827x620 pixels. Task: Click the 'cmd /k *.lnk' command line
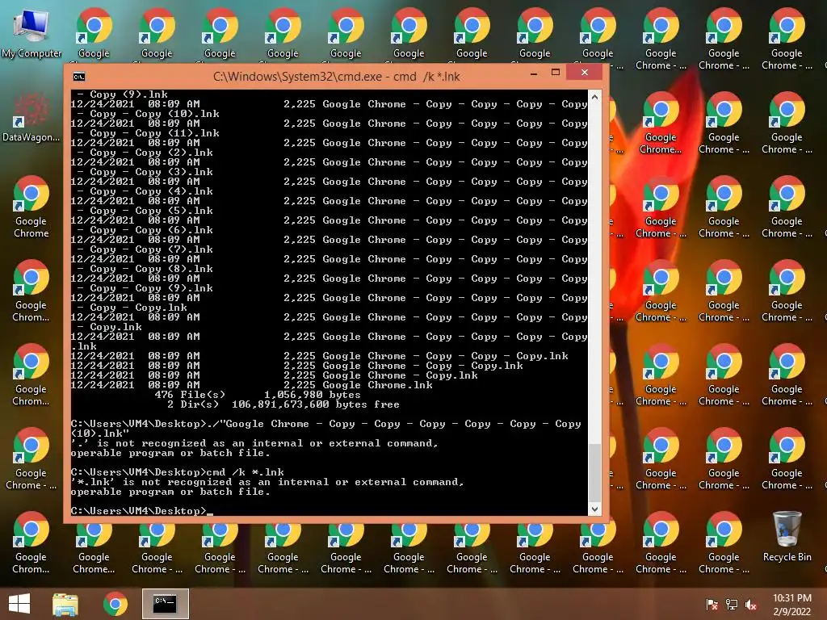coord(177,472)
